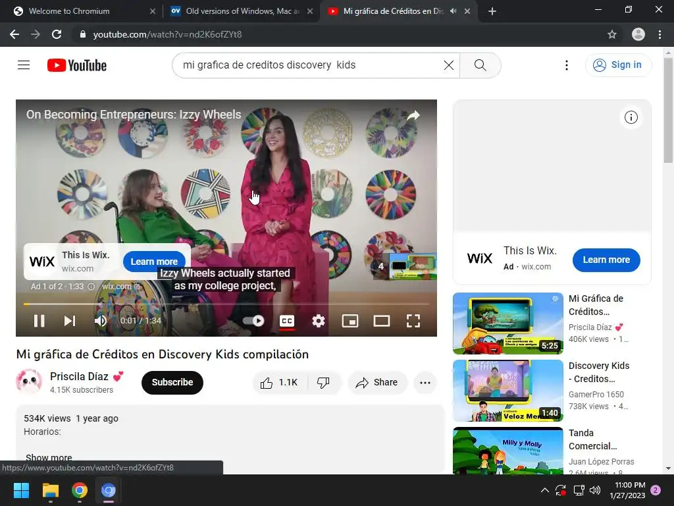Reload the current page
The image size is (674, 506).
(57, 34)
